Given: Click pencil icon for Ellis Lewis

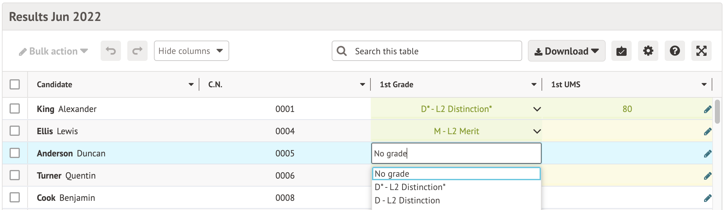Looking at the screenshot, I should [708, 132].
